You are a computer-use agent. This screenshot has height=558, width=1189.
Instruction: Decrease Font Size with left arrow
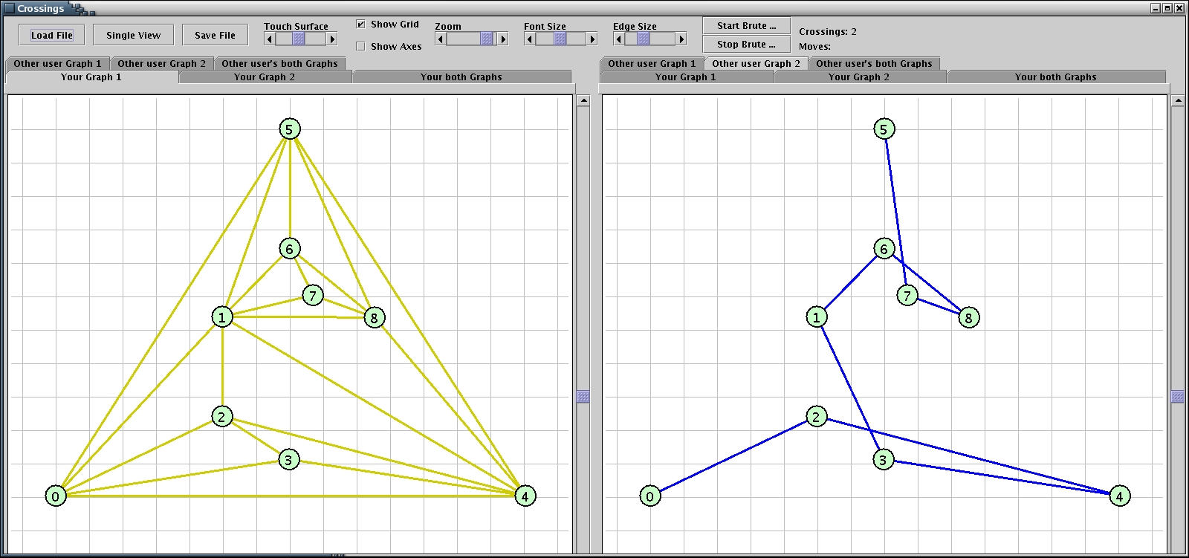point(529,39)
